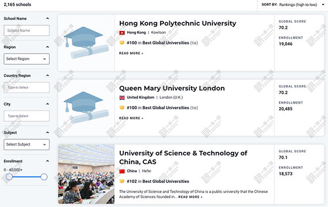
Task: Collapse the School Name filter section
Action: 48,18
